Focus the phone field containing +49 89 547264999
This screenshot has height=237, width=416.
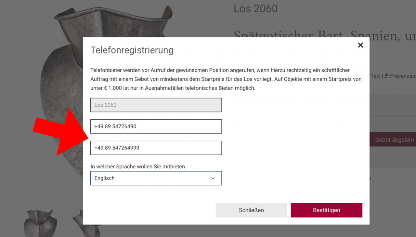coord(156,148)
